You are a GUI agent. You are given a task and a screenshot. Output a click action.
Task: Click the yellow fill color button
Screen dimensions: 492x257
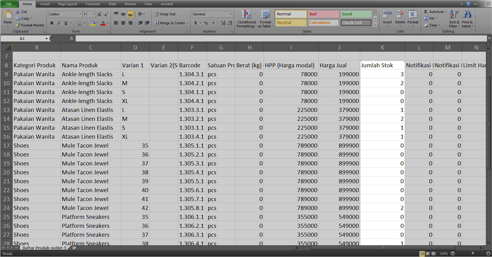pos(92,23)
